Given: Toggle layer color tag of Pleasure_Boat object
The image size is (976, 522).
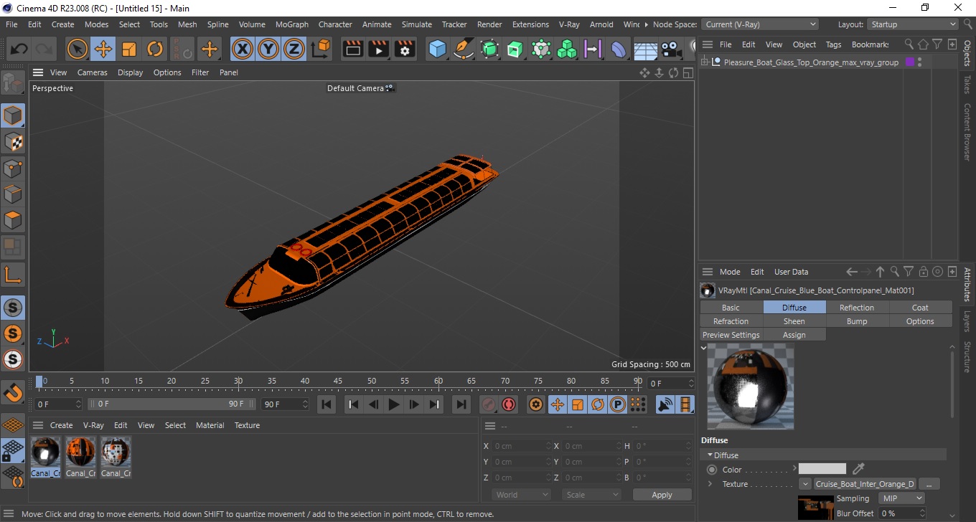Looking at the screenshot, I should pyautogui.click(x=910, y=62).
